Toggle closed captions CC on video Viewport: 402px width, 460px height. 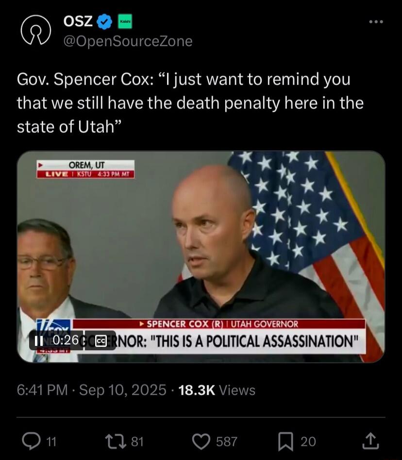point(100,341)
